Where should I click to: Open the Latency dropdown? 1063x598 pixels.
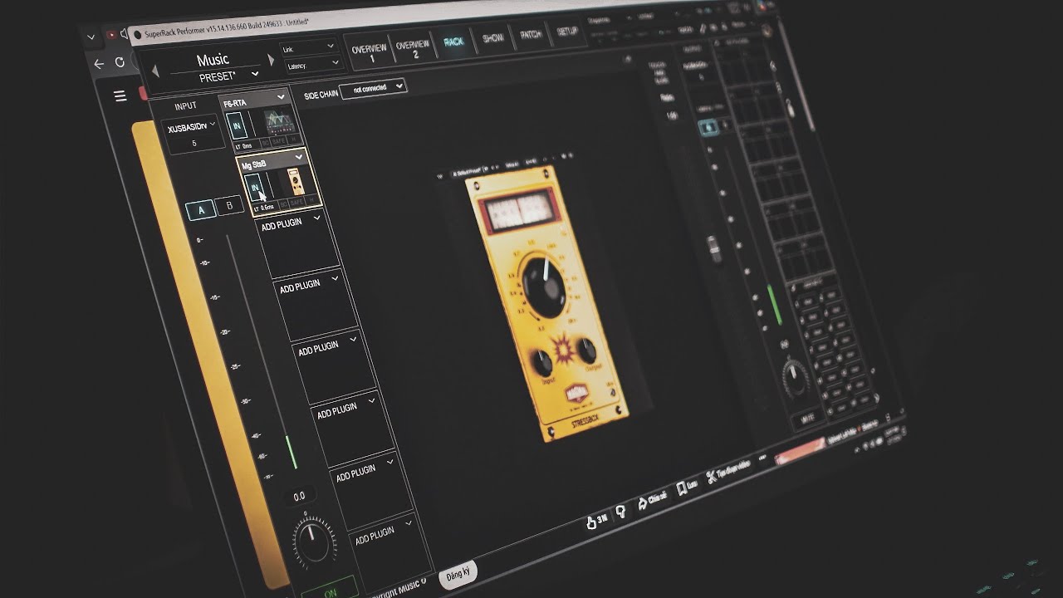[313, 64]
